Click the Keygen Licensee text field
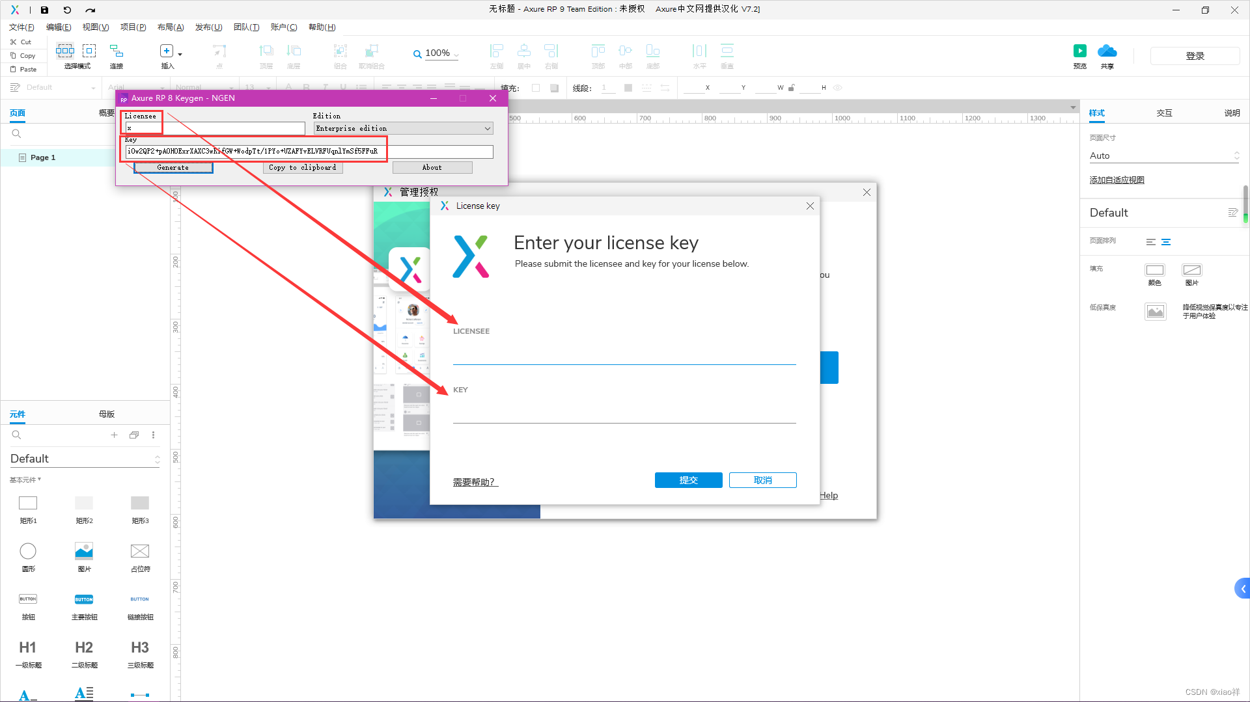The image size is (1250, 702). (215, 129)
